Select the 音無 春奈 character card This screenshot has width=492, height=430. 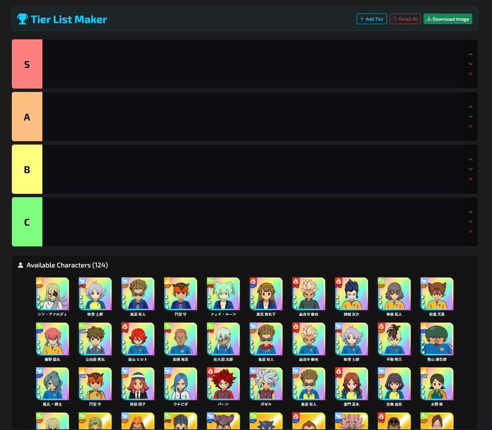(x=394, y=387)
